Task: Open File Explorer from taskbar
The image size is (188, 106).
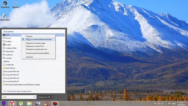Action: [29, 103]
